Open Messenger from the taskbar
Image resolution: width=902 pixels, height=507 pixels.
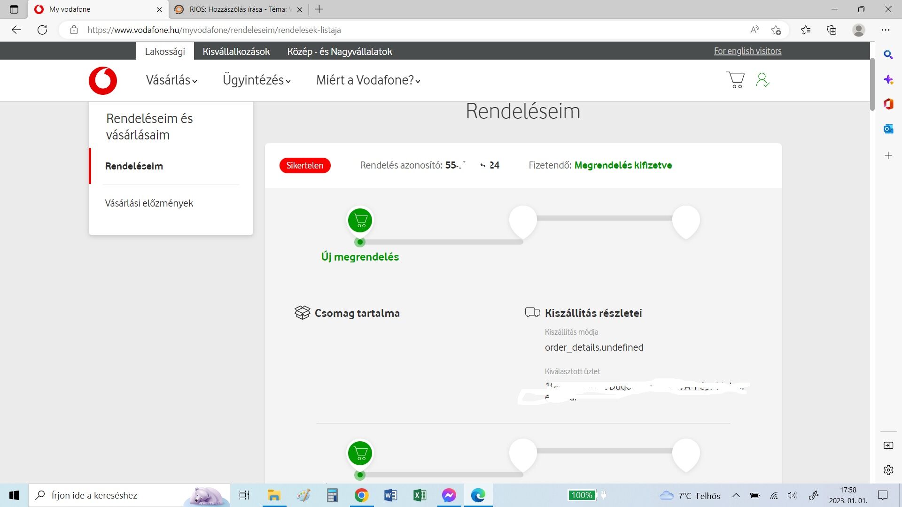449,495
